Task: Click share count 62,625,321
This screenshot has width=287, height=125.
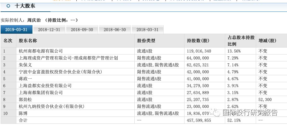Action: point(198,65)
